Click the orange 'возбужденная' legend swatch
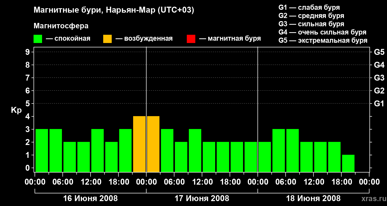Screen dimensions: 387x206 (108, 39)
